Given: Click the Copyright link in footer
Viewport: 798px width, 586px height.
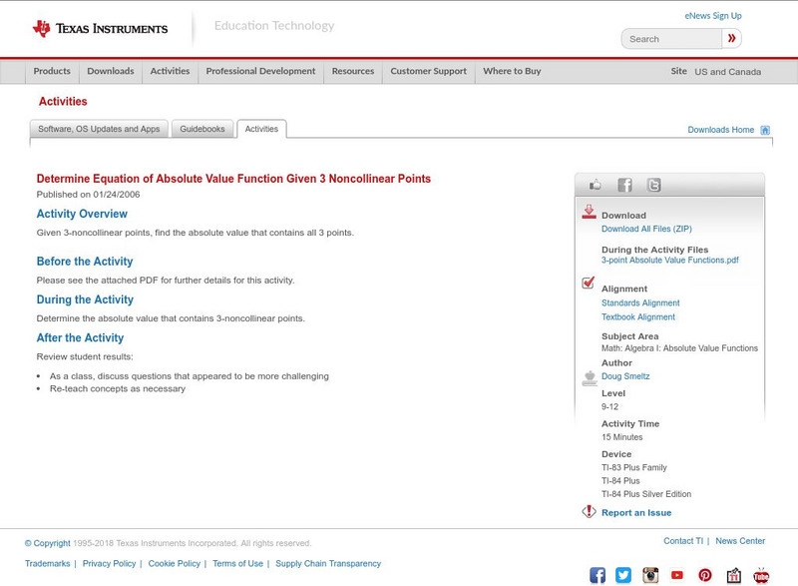Looking at the screenshot, I should pos(47,543).
